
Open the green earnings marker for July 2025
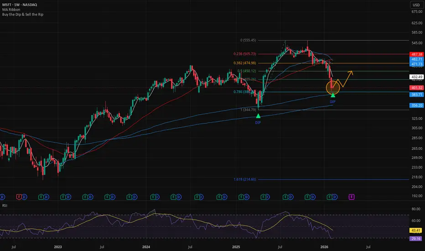point(285,197)
